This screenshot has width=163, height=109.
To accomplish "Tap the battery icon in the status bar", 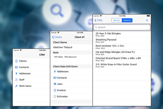I will pos(148,16).
